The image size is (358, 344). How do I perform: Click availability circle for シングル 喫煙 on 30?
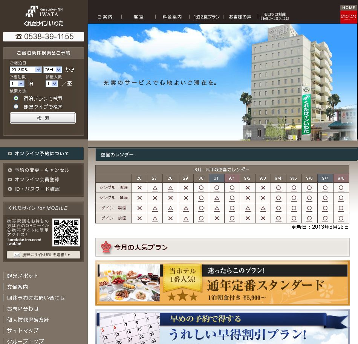click(x=201, y=188)
